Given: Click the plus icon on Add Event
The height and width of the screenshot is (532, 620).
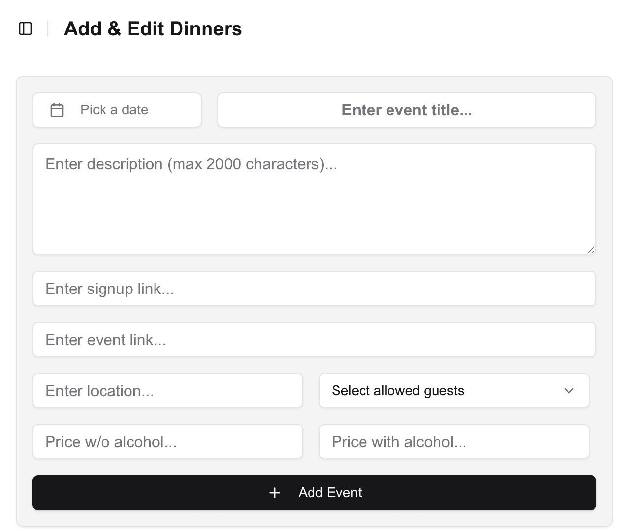Looking at the screenshot, I should [x=275, y=493].
